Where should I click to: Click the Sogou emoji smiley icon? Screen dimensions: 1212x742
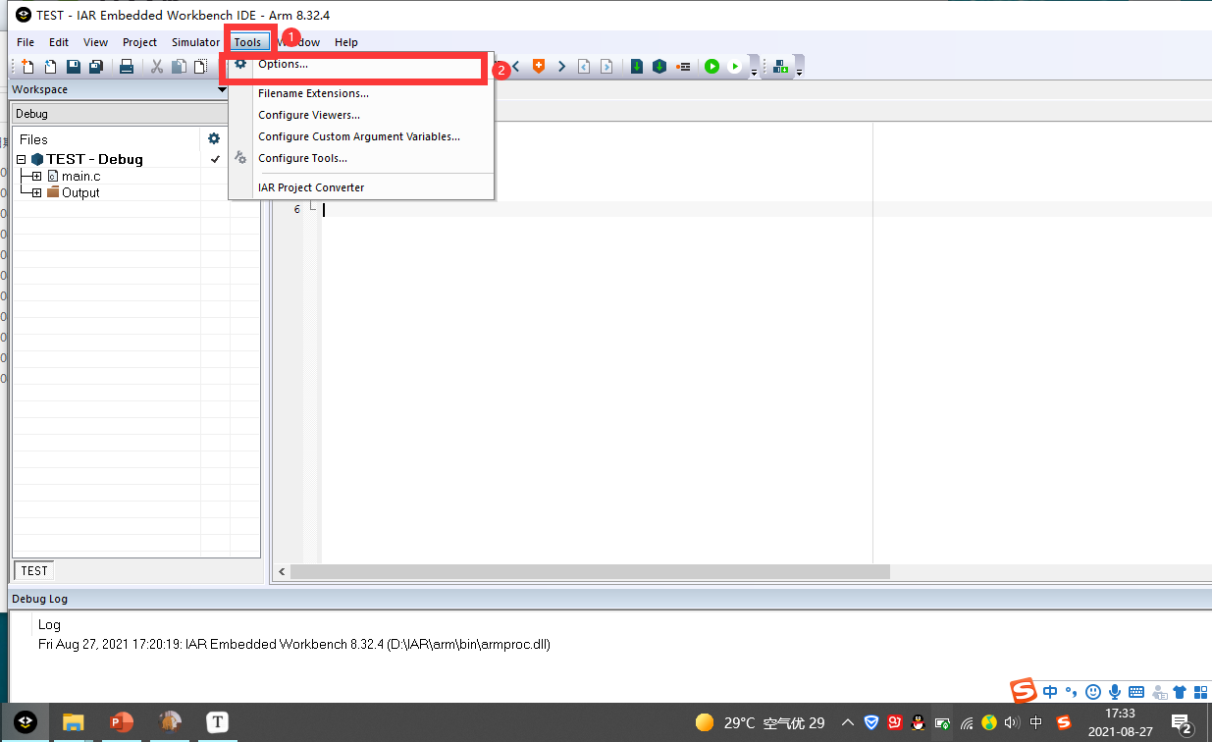1092,691
